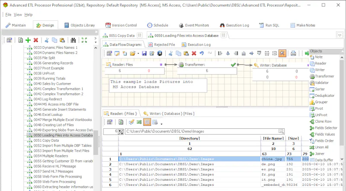Click the Validator object in Objects panel
346x191 pixels.
tap(319, 83)
